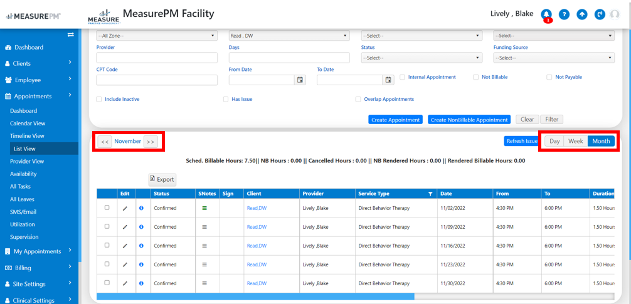The image size is (631, 304).
Task: Open the From Date calendar picker icon
Action: tap(300, 80)
